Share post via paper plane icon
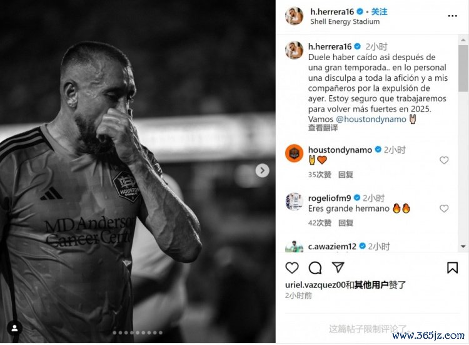 coord(338,267)
